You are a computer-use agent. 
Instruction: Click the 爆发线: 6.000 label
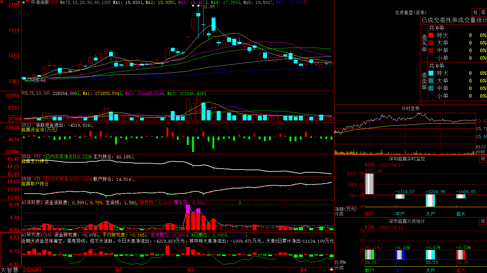pyautogui.click(x=189, y=202)
